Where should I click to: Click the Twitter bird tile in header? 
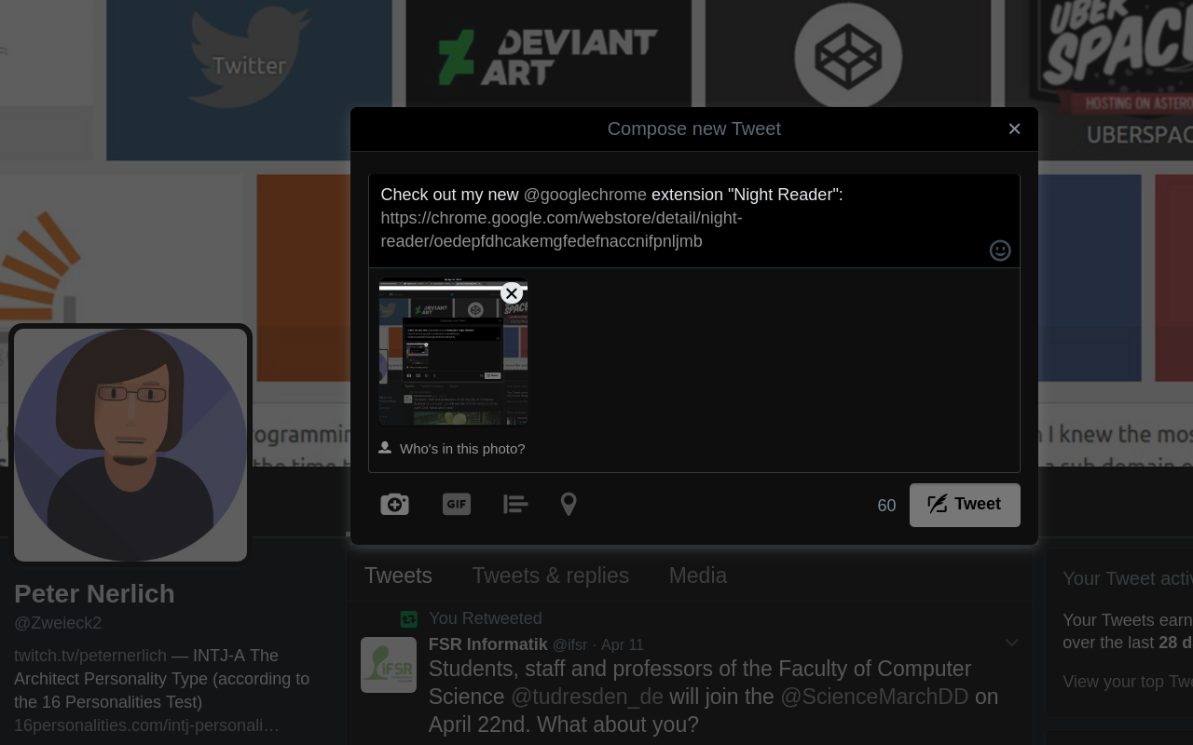click(x=249, y=79)
